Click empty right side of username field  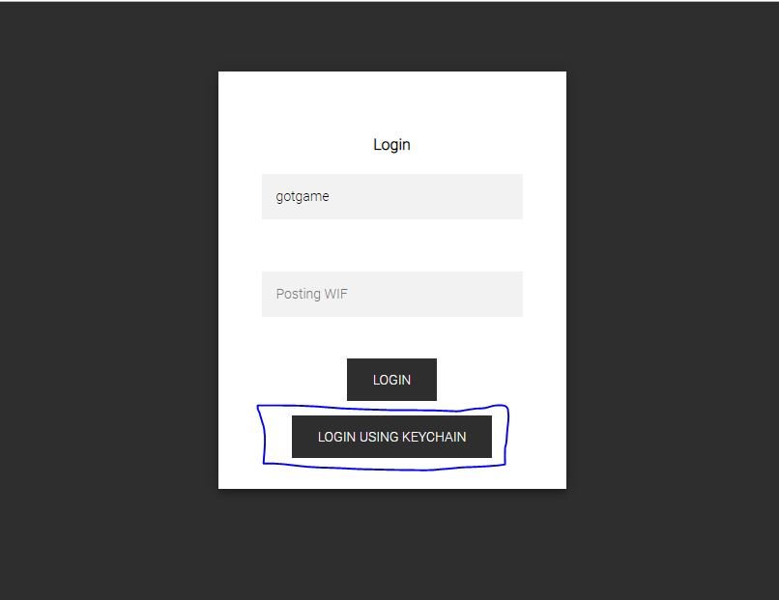pyautogui.click(x=447, y=196)
